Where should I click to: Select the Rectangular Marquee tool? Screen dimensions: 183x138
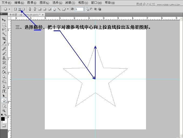[4, 25]
